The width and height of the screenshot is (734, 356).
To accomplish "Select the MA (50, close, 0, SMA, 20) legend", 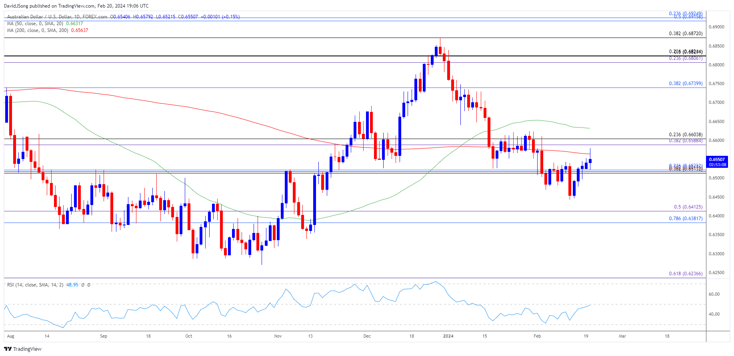I will point(36,24).
